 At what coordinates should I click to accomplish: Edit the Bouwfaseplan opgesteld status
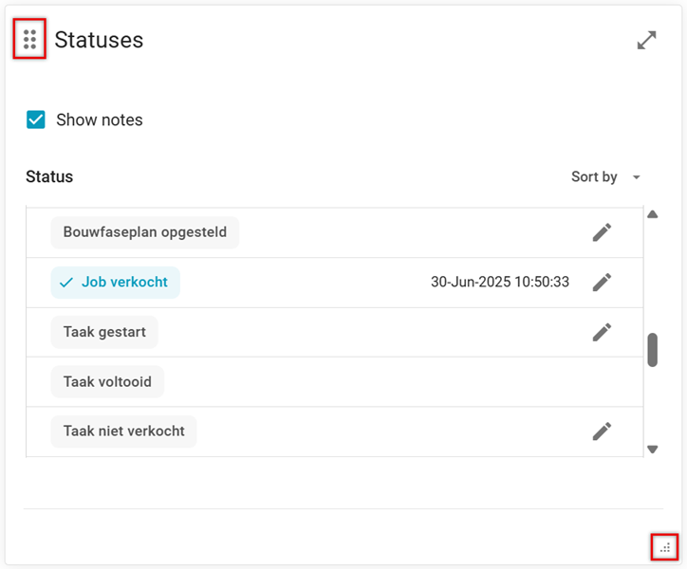tap(602, 232)
